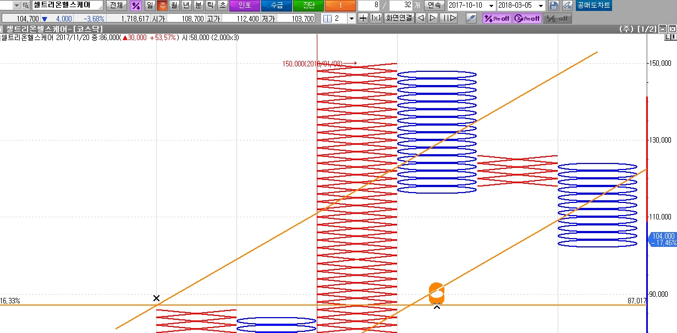Click the save chart floppy disk icon
Image resolution: width=677 pixels, height=333 pixels.
tap(554, 5)
